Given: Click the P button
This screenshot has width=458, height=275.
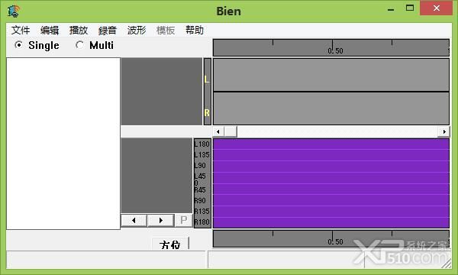Looking at the screenshot, I should click(184, 220).
